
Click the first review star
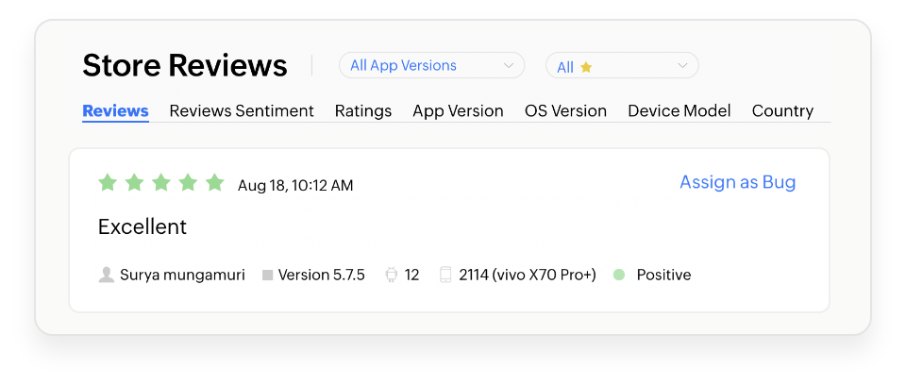(x=108, y=183)
